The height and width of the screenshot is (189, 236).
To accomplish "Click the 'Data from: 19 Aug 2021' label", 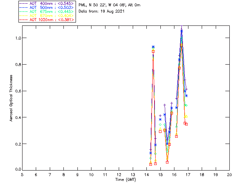I will pos(101,11).
